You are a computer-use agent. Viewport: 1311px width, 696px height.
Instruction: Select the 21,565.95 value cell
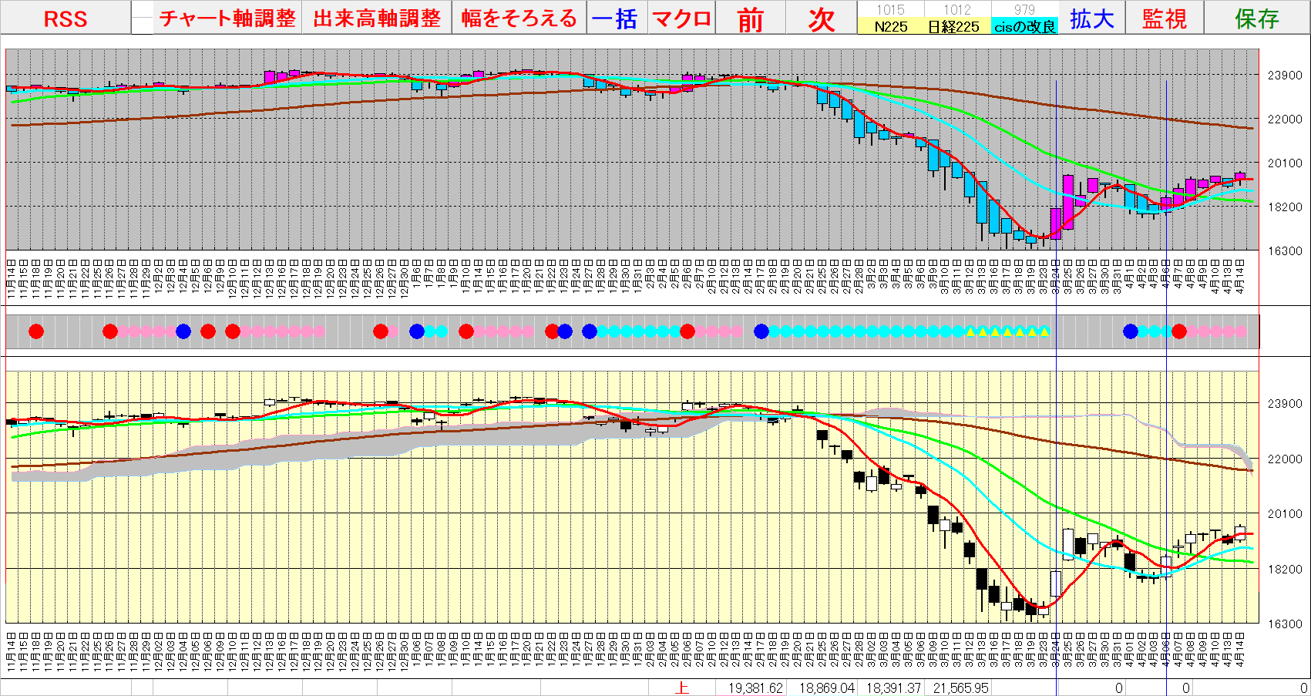tap(960, 688)
